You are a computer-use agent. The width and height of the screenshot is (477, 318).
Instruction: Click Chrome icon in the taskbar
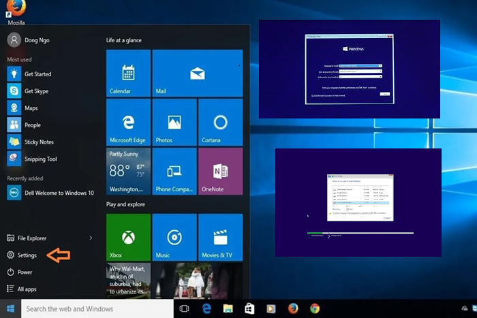[315, 308]
